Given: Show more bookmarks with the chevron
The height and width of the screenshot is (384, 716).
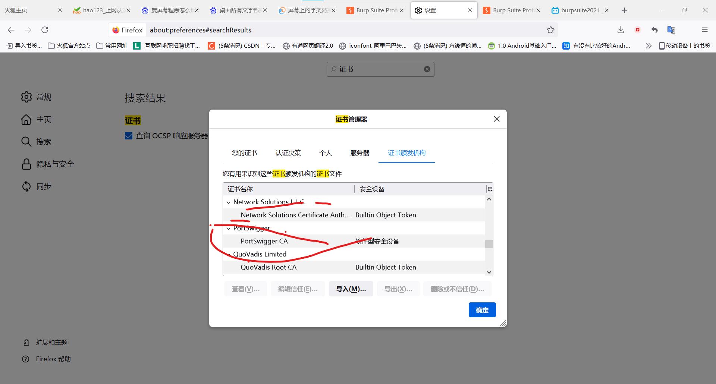Looking at the screenshot, I should coord(649,45).
